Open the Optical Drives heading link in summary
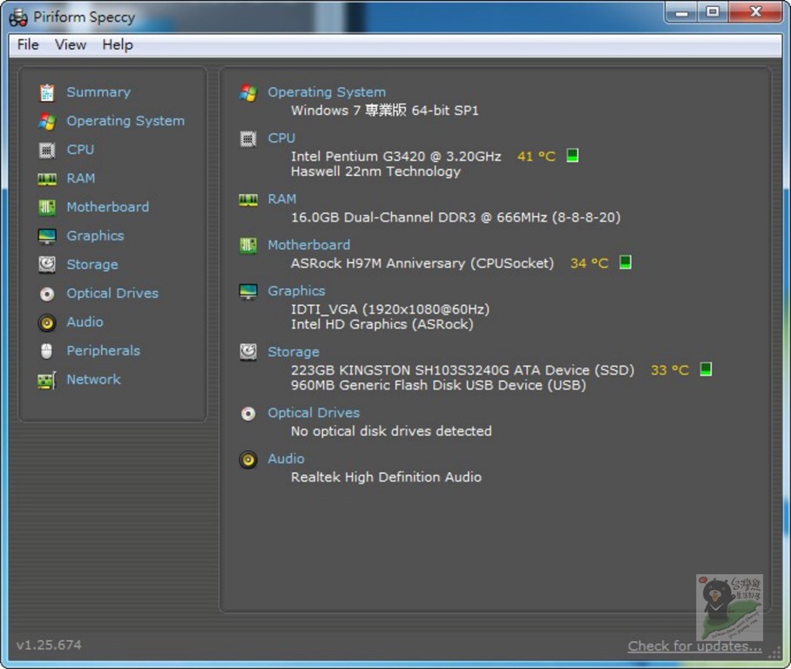Image resolution: width=791 pixels, height=669 pixels. click(x=314, y=413)
